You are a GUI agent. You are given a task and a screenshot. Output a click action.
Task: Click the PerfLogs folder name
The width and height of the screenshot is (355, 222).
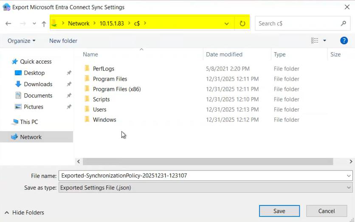[104, 69]
